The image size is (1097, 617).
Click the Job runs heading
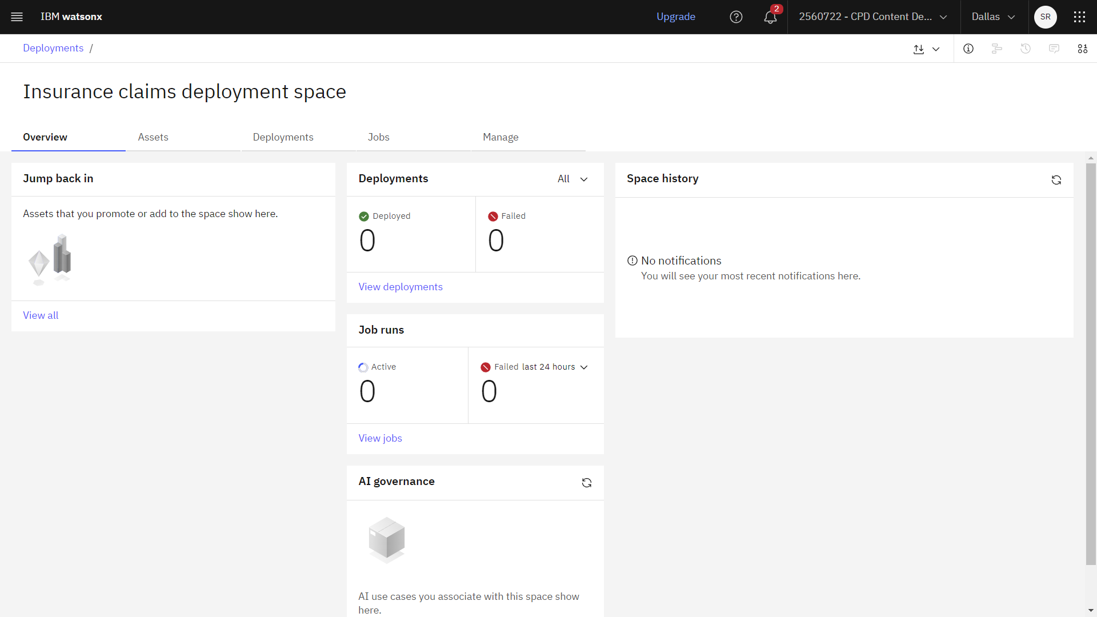coord(381,330)
